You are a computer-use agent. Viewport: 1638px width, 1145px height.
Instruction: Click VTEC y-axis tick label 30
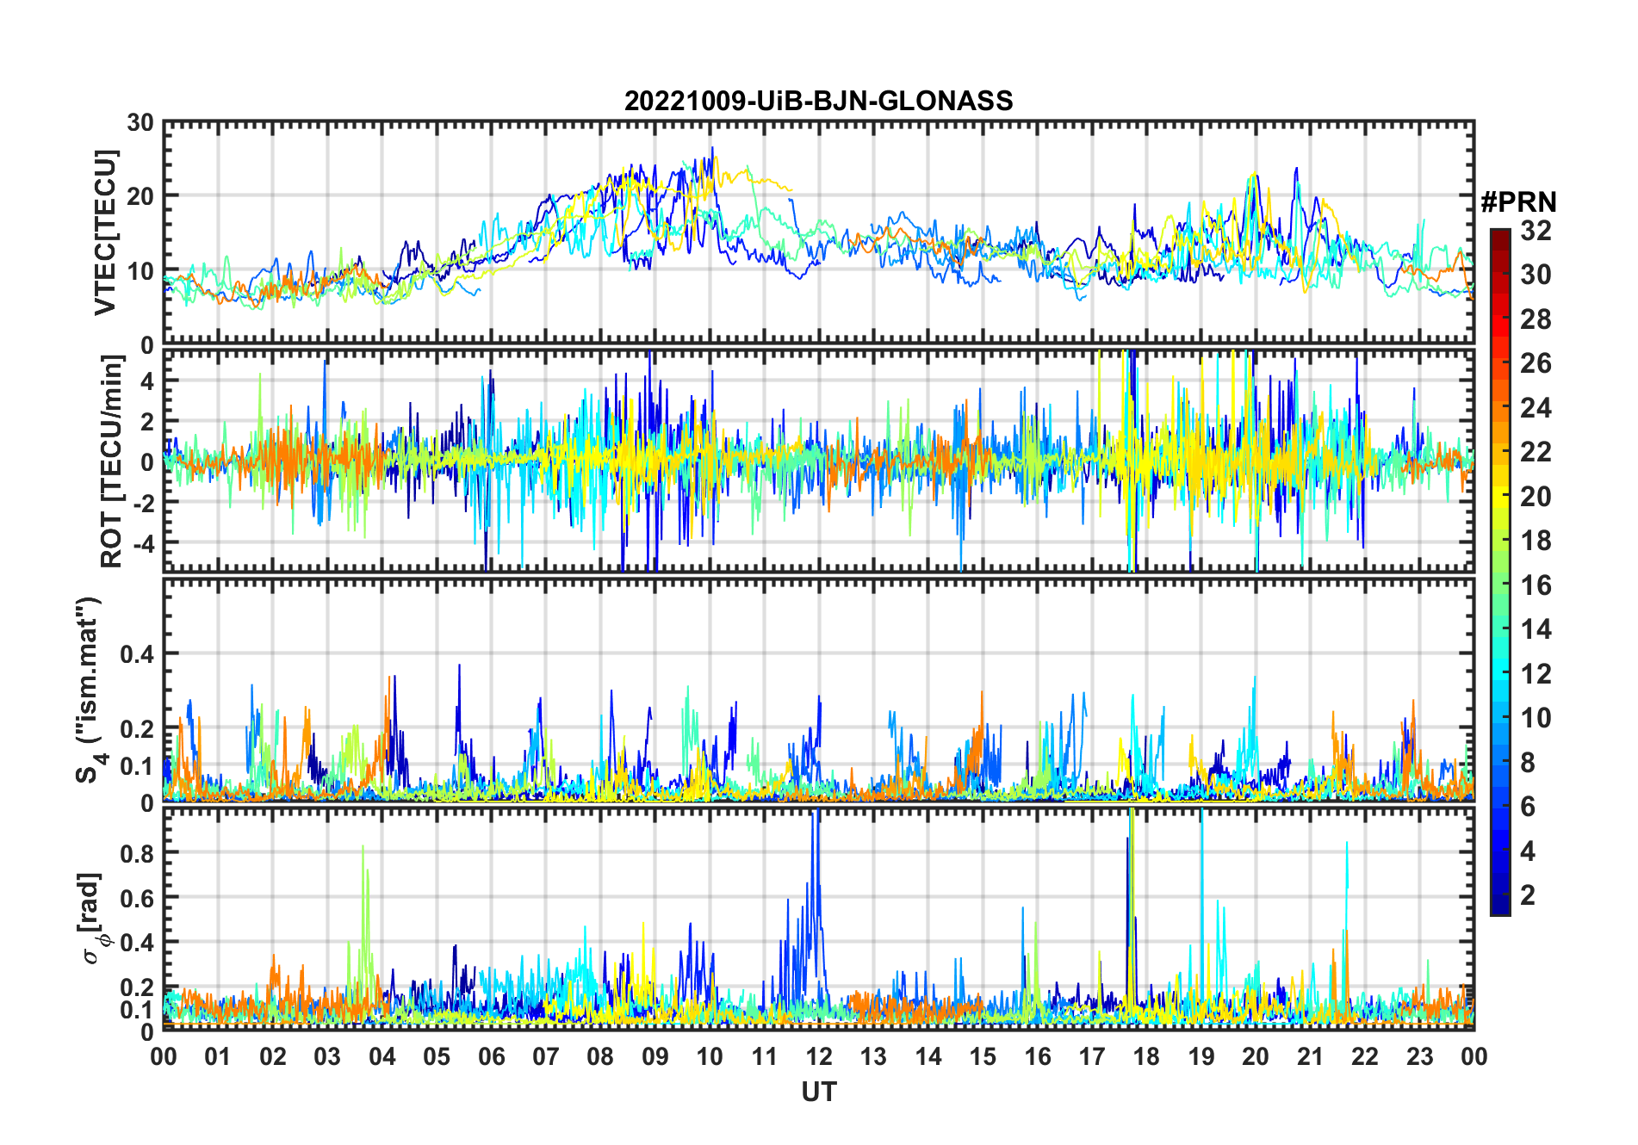(x=140, y=123)
